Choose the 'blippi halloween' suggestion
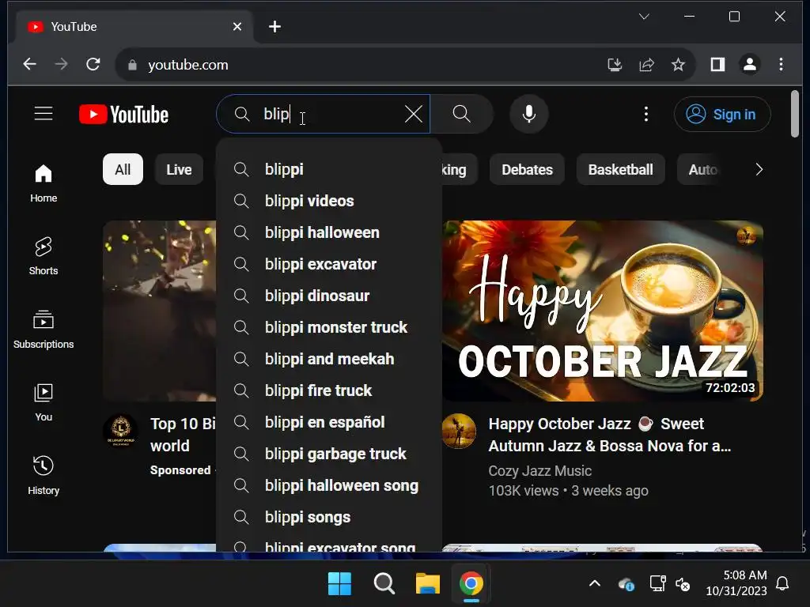Viewport: 810px width, 607px height. coord(328,232)
